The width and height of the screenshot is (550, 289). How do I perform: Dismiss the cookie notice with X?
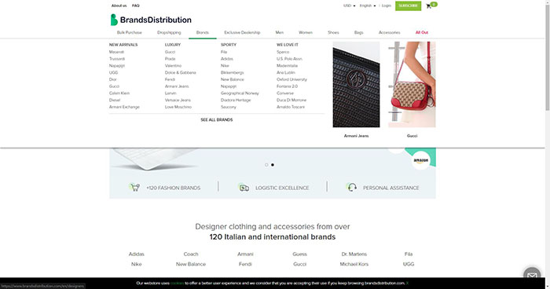click(407, 283)
